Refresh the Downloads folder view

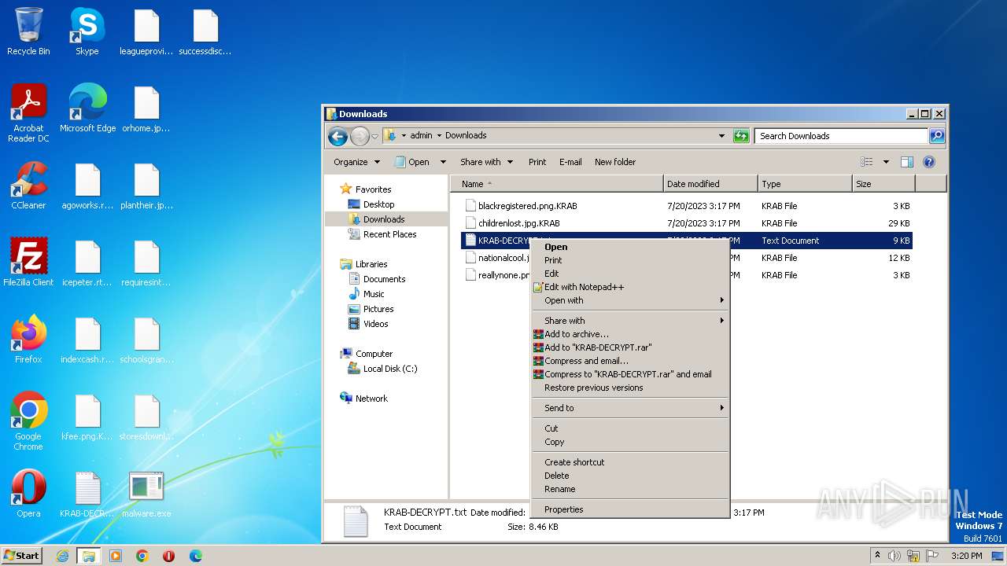click(x=740, y=136)
